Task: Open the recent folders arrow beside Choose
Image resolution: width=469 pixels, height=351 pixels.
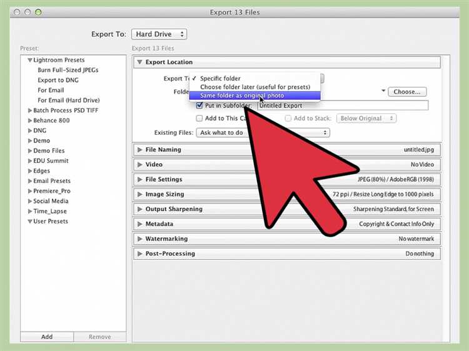Action: (x=383, y=91)
